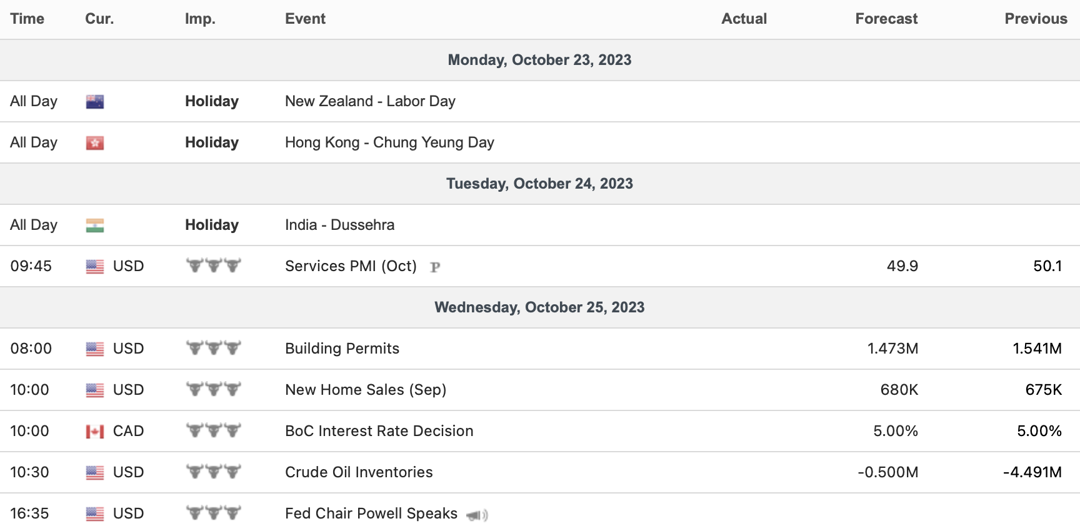Viewport: 1080px width, 531px height.
Task: Click the New Zealand flag icon
Action: coord(95,102)
